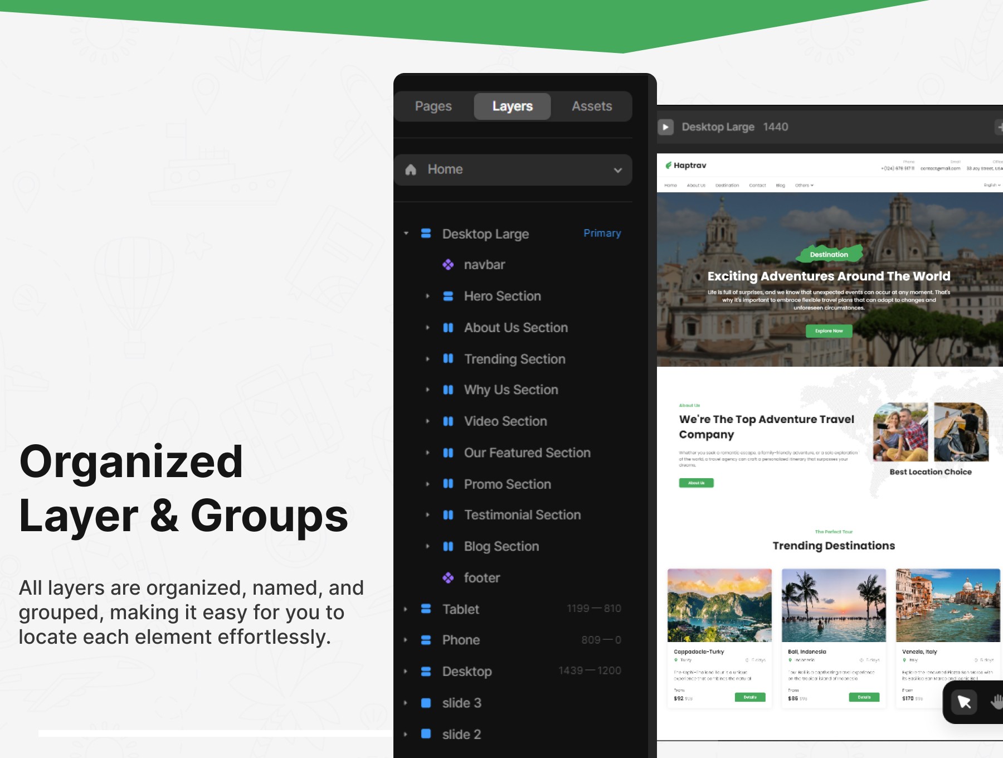1003x758 pixels.
Task: Collapse the Desktop Large layer group
Action: [x=406, y=234]
